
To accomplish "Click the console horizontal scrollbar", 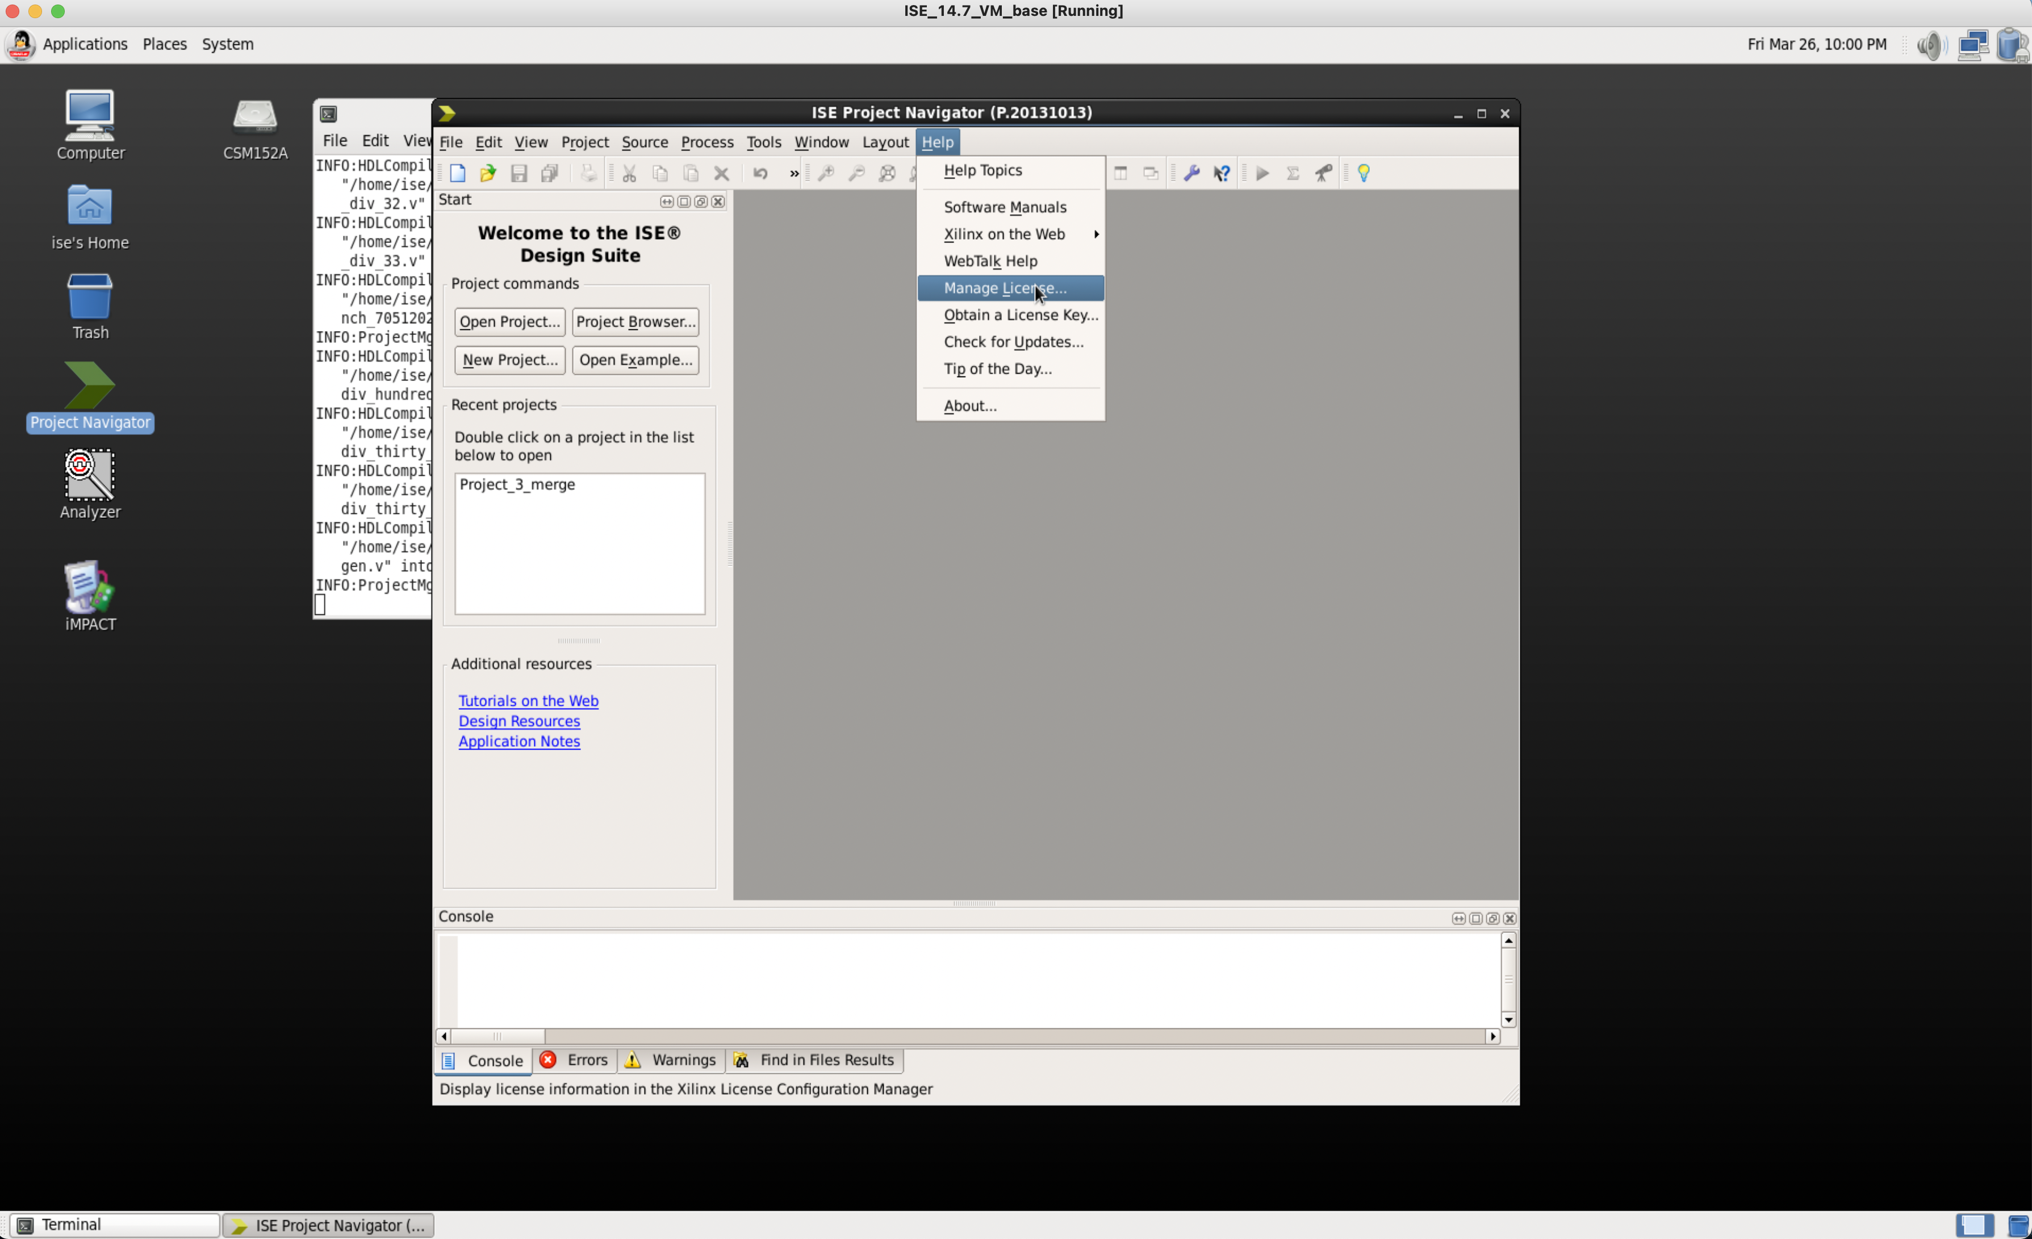I will (x=968, y=1036).
